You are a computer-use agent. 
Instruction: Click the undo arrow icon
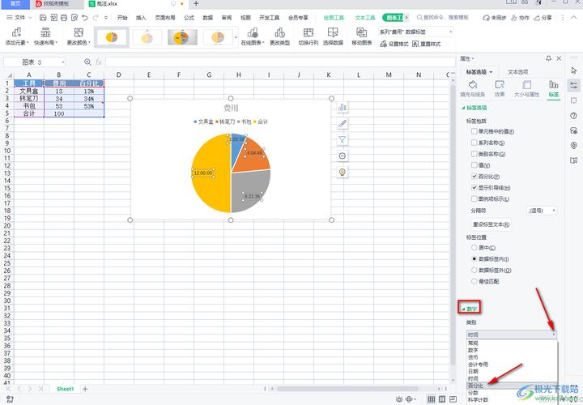coord(85,18)
